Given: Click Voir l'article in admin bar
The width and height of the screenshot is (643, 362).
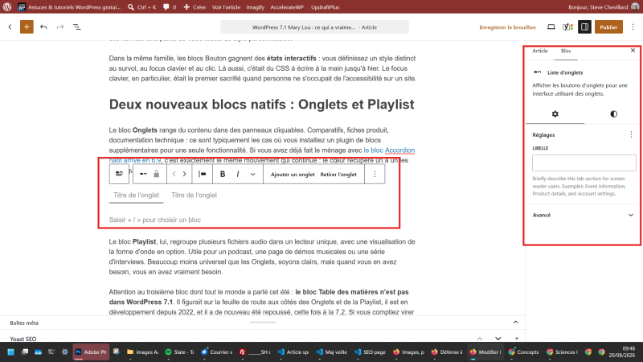Looking at the screenshot, I should [226, 7].
